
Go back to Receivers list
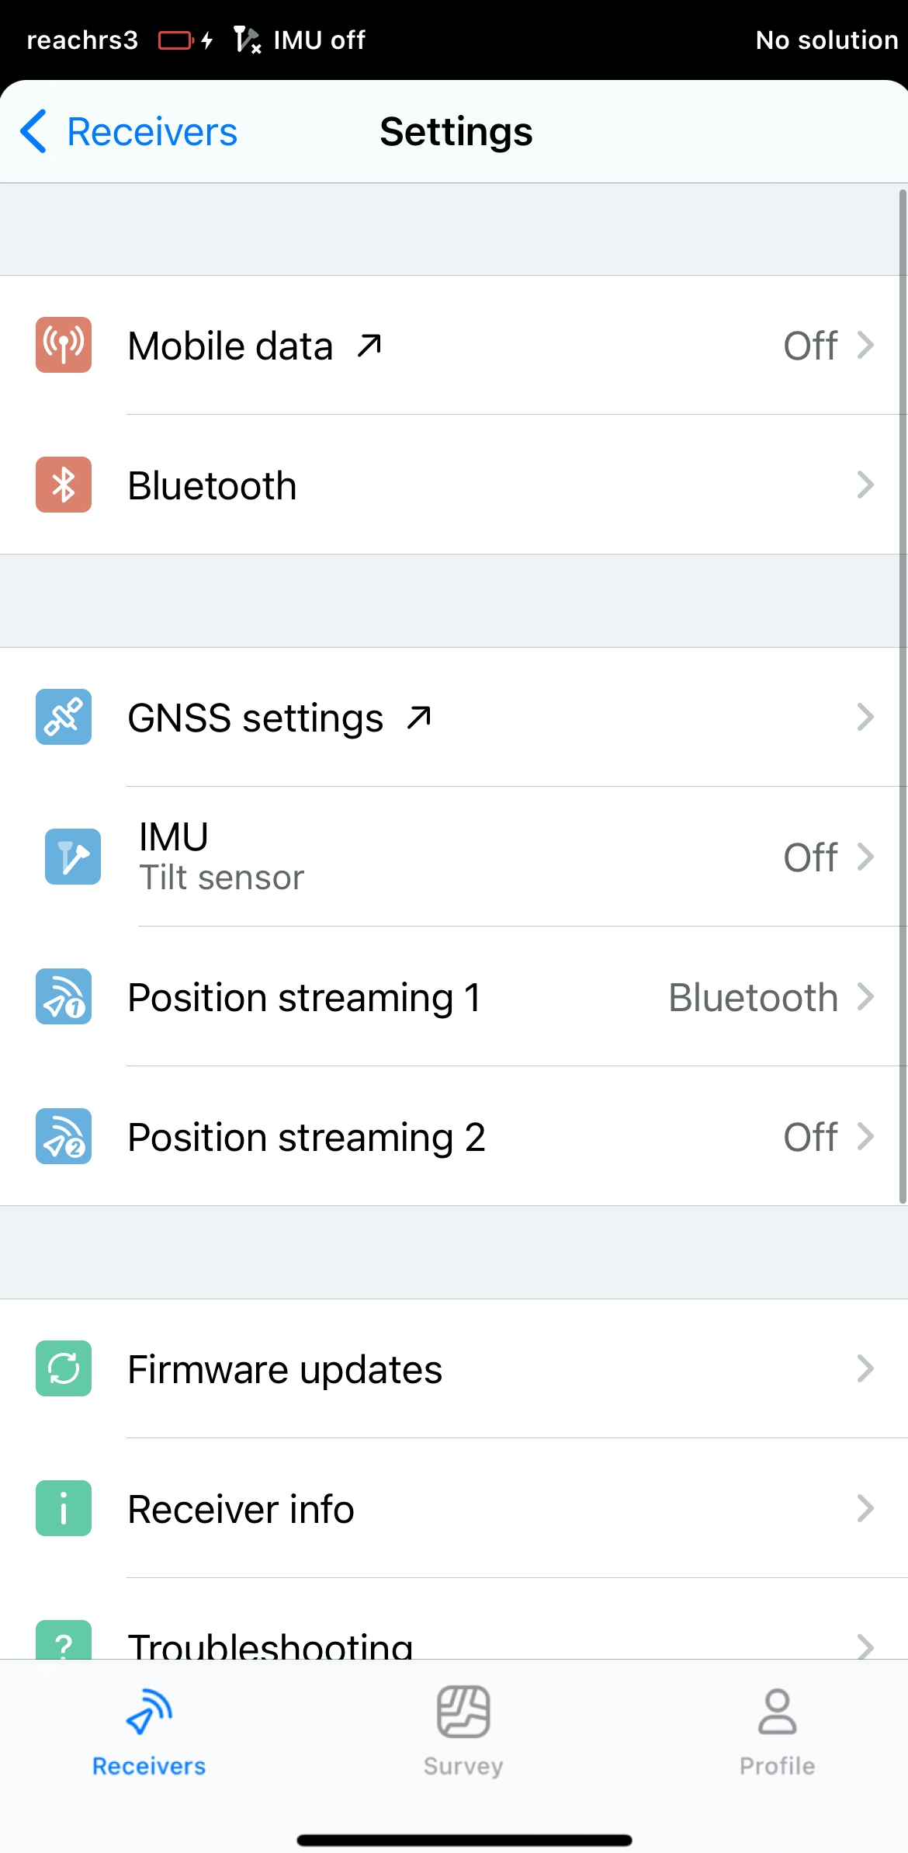(130, 132)
